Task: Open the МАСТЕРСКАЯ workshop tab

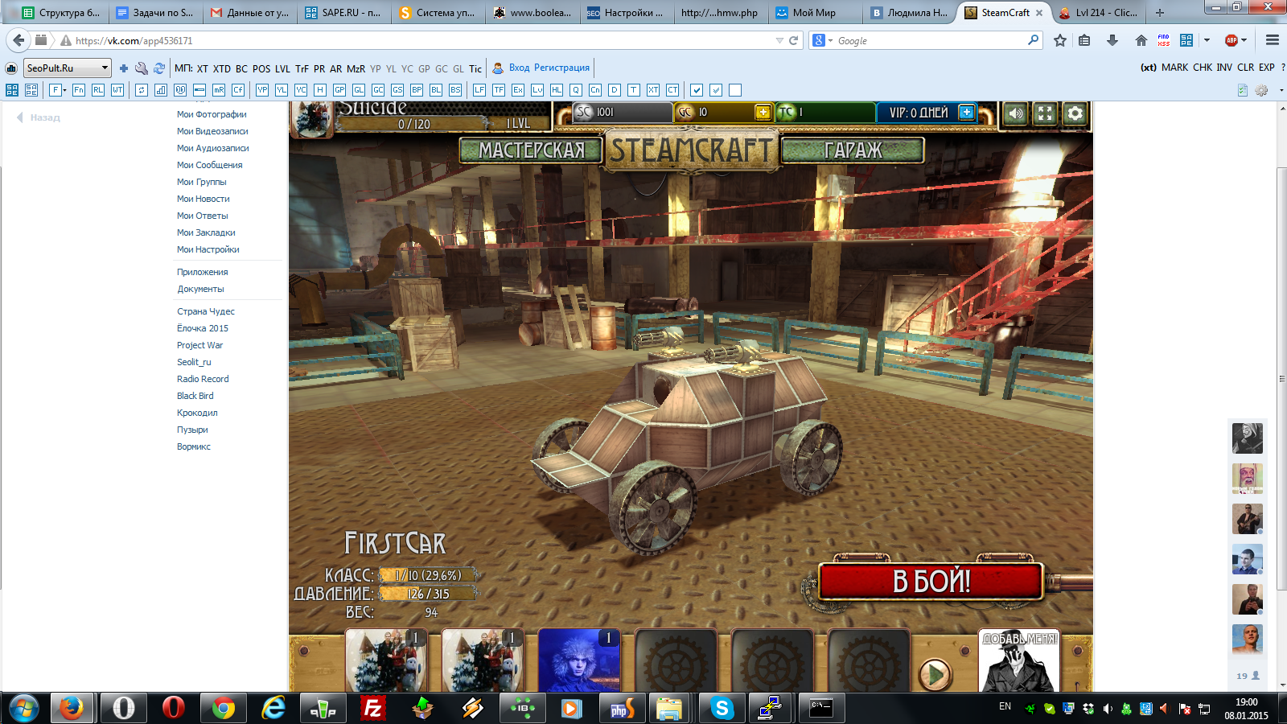Action: pyautogui.click(x=531, y=150)
